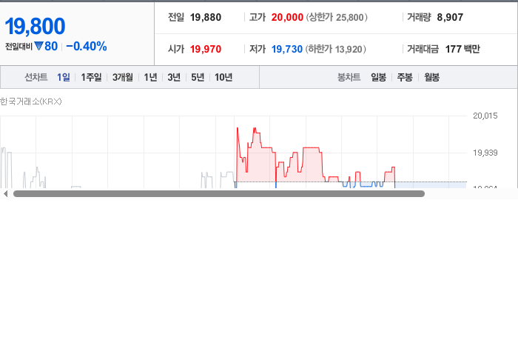Screen dimensions: 518x363
Task: Switch chart to 1주일 period
Action: click(x=91, y=77)
